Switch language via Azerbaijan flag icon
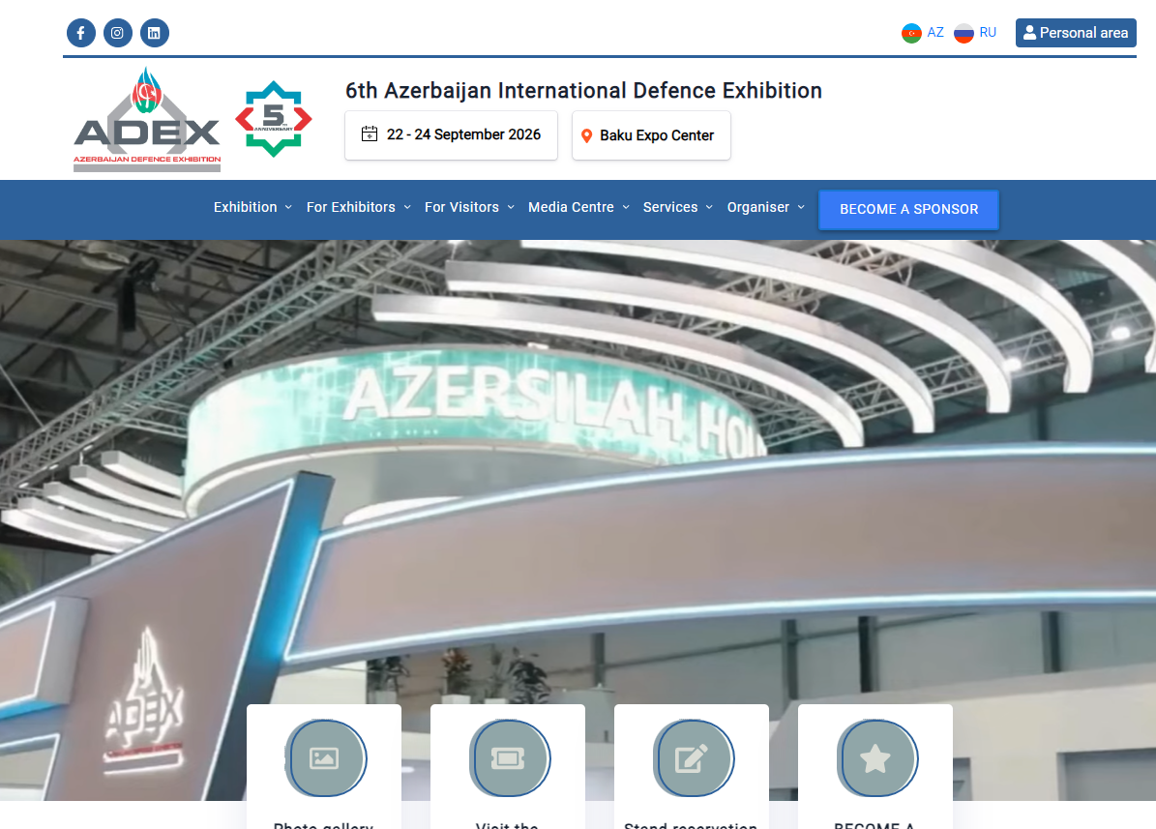The width and height of the screenshot is (1156, 829). [x=911, y=33]
